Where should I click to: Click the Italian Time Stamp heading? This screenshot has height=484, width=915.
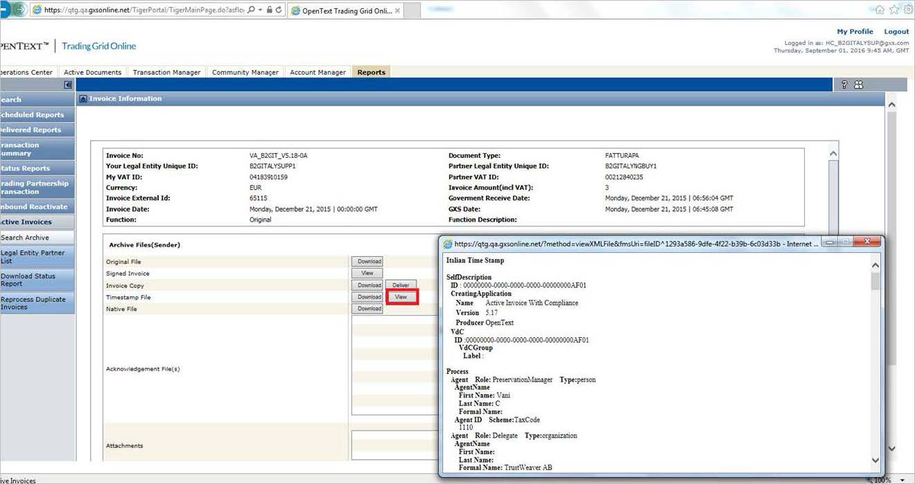coord(476,261)
